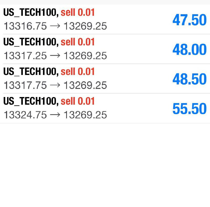The width and height of the screenshot is (210, 207).
Task: Select the 55.50 profit amount
Action: 189,109
